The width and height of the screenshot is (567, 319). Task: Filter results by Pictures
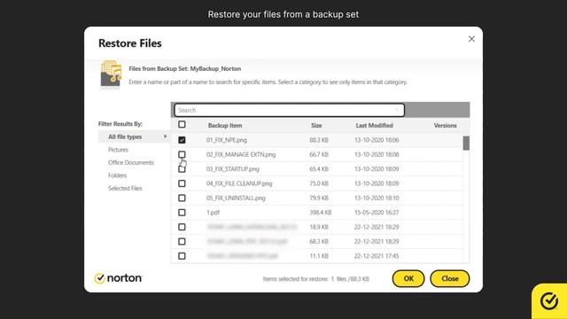point(118,150)
